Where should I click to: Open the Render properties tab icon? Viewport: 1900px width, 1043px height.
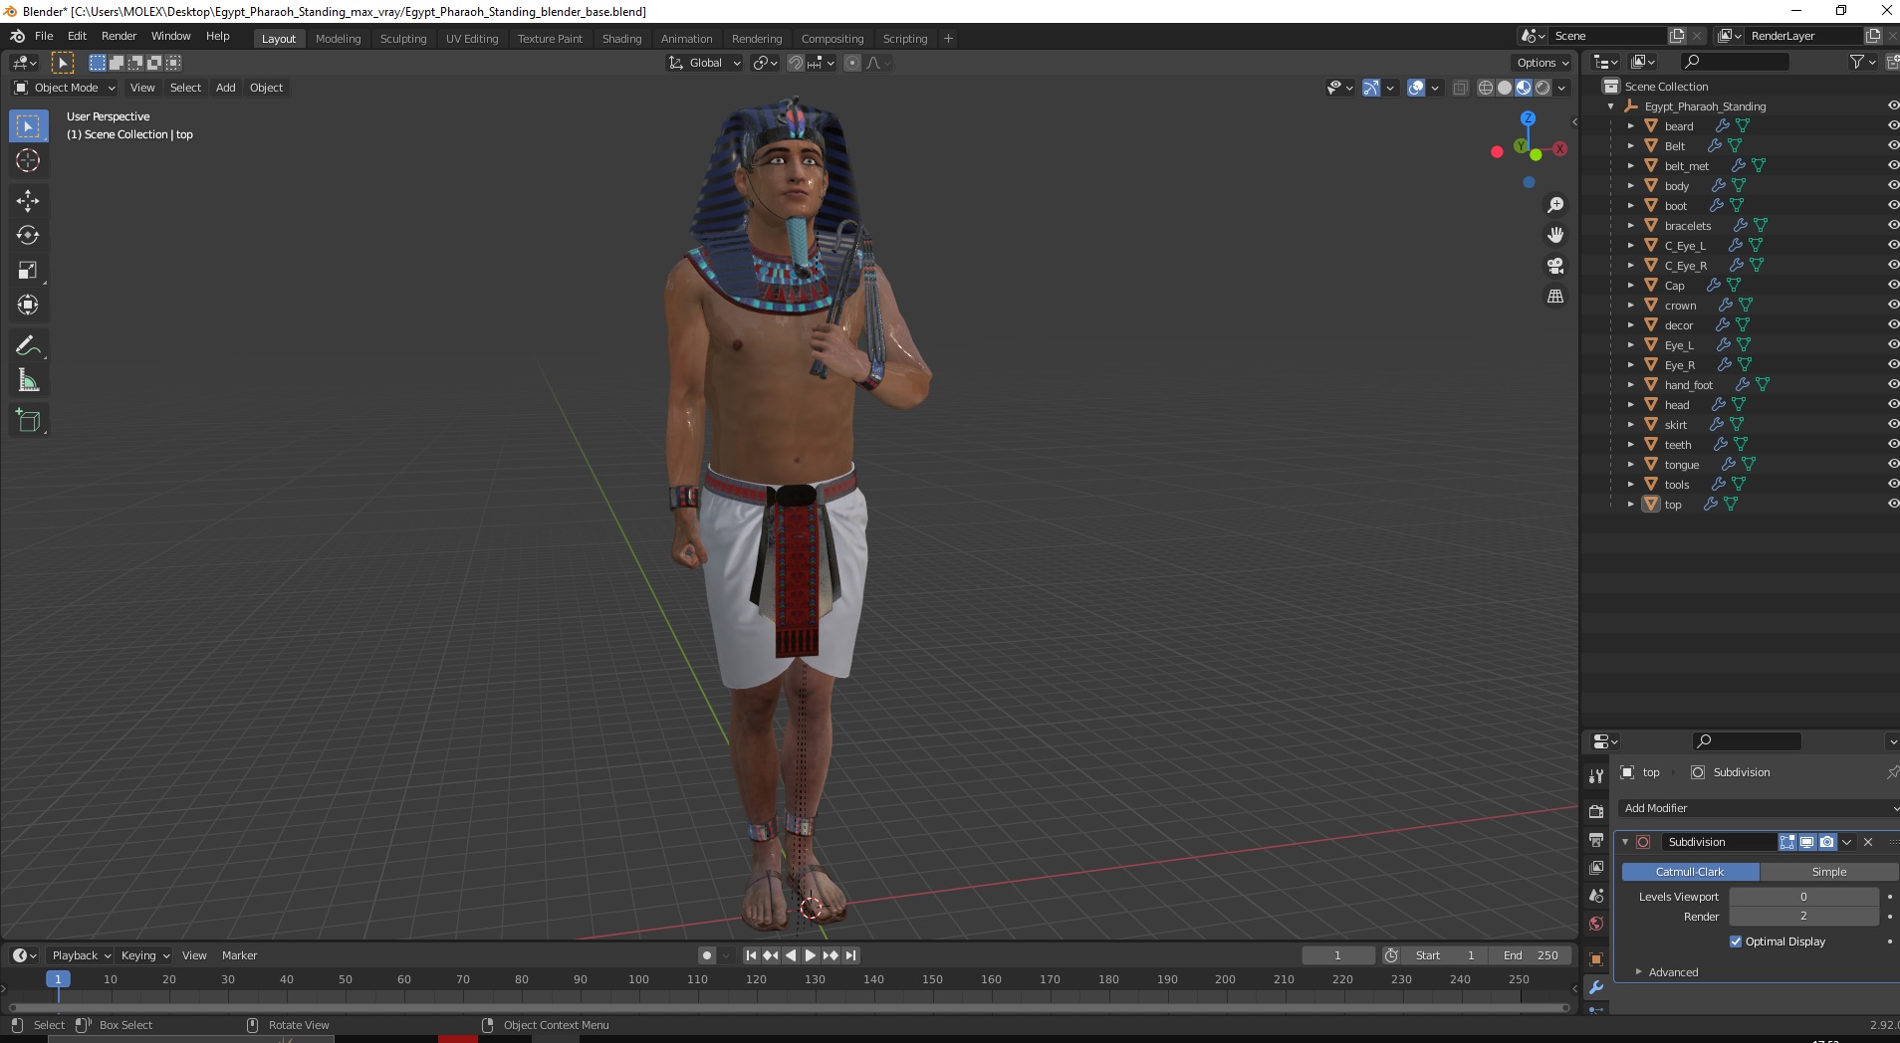click(x=1596, y=812)
